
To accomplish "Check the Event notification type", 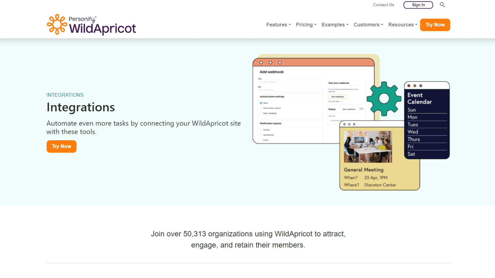I will click(261, 140).
